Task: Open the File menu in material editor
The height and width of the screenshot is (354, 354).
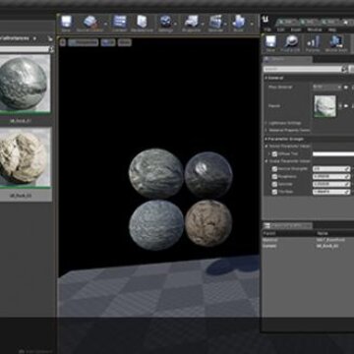Action: coord(267,29)
